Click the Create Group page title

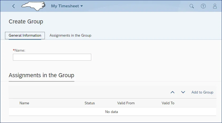click(x=26, y=22)
